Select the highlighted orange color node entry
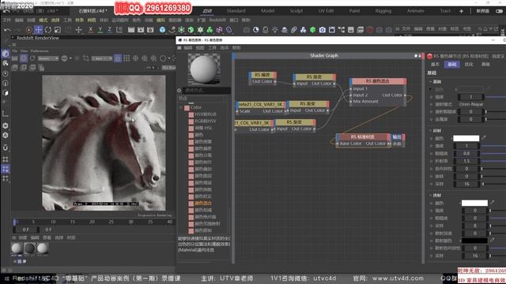This screenshot has height=284, width=506. (x=203, y=204)
